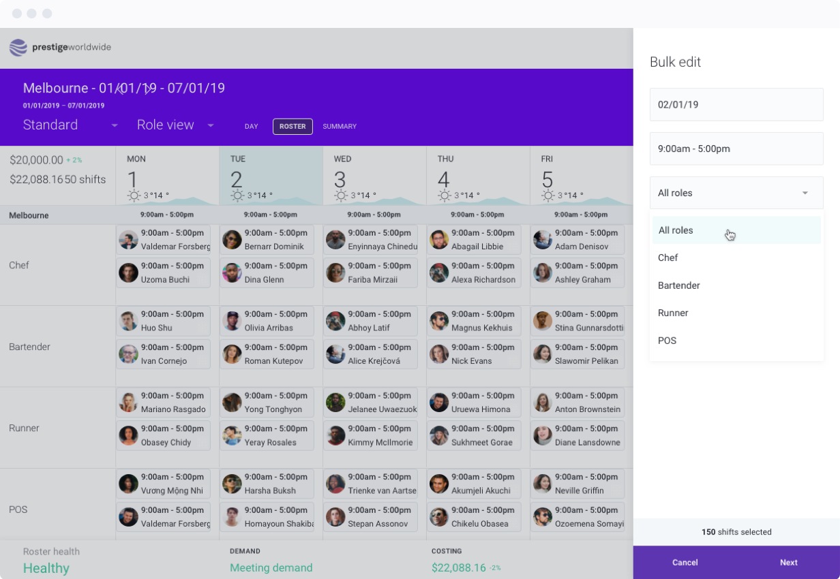This screenshot has height=579, width=840.
Task: Select the MON 1 day column header
Action: point(168,176)
